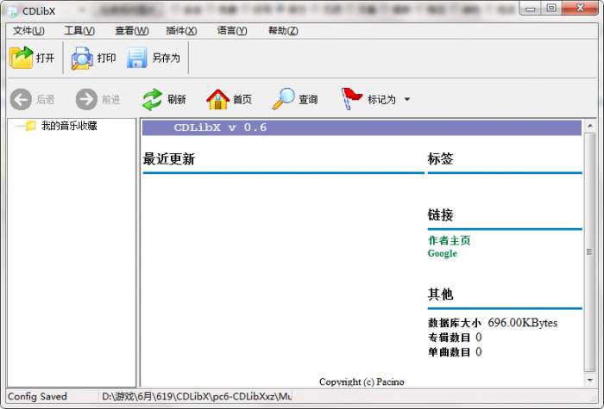Screen dimensions: 604x409
Task: Click the red flag Mark As icon
Action: (x=351, y=99)
